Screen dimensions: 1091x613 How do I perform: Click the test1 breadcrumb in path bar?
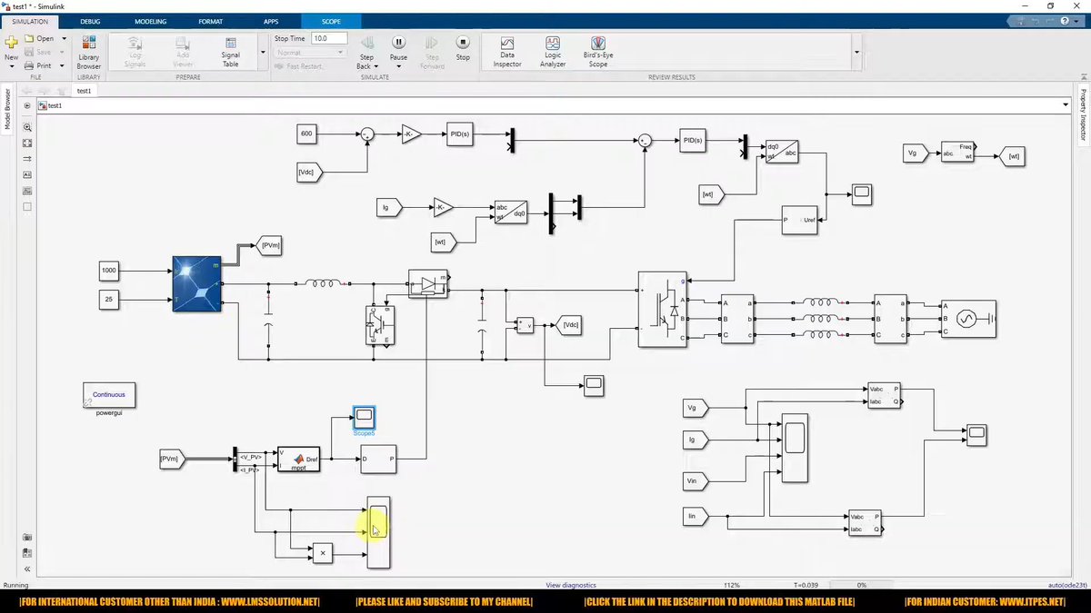click(x=55, y=105)
